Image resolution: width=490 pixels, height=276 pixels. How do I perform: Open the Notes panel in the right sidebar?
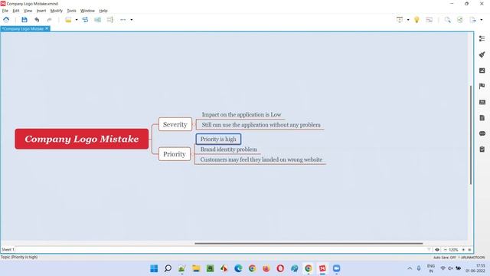482,117
